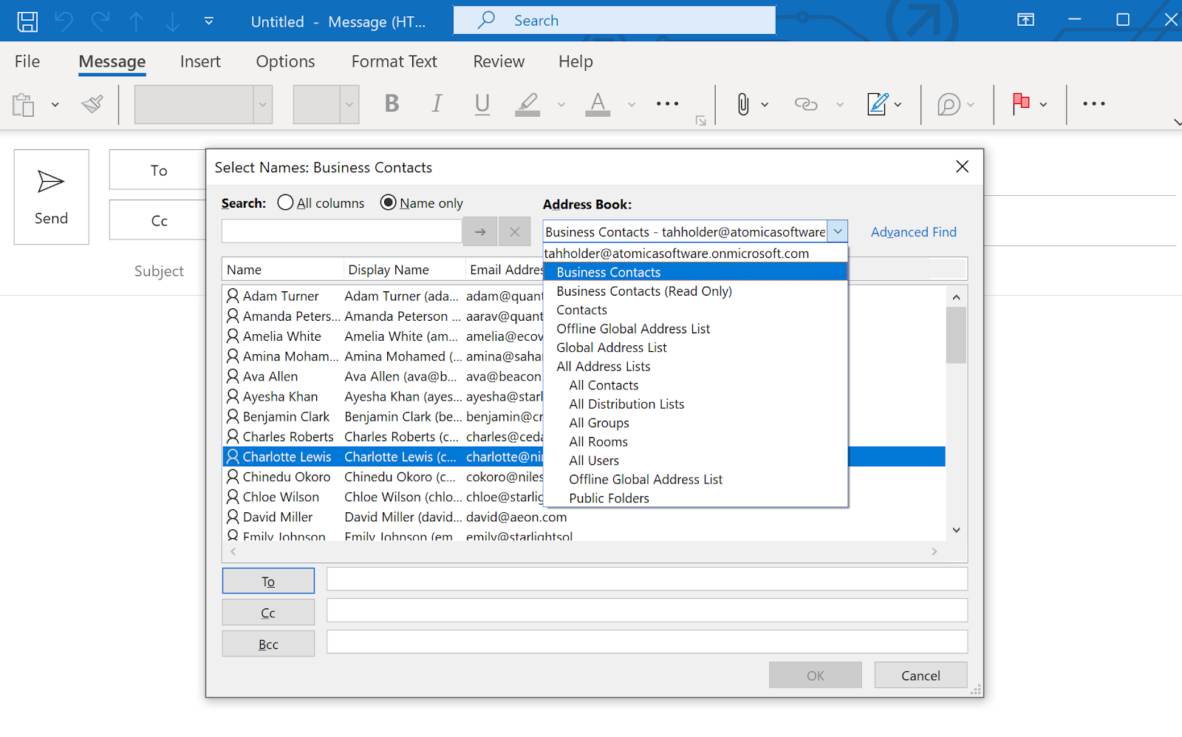Open the ribbon overflow ellipsis at far right
Screen dimensions: 1182x737
pyautogui.click(x=1094, y=104)
